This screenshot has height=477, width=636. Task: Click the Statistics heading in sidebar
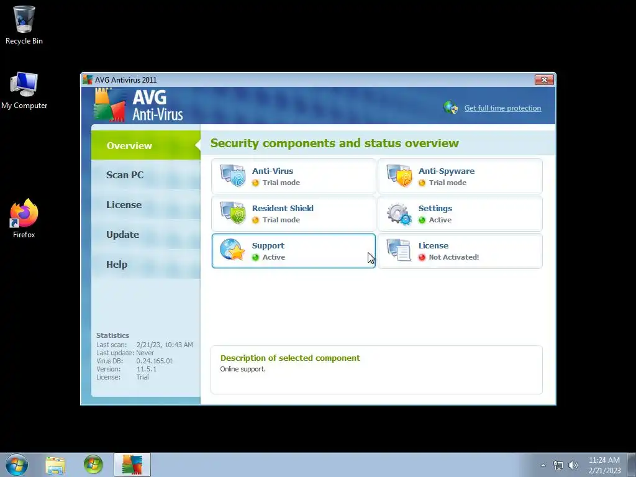(113, 335)
